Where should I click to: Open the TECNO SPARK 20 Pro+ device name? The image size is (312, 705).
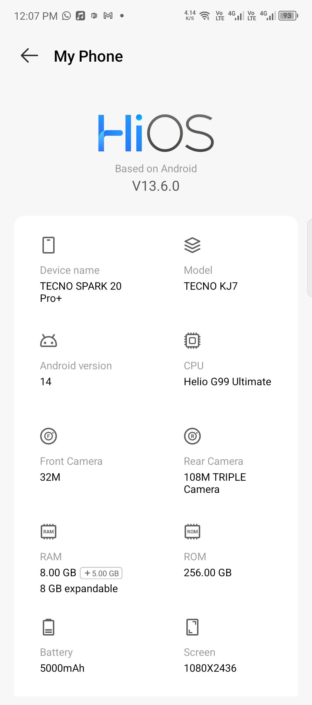(81, 292)
